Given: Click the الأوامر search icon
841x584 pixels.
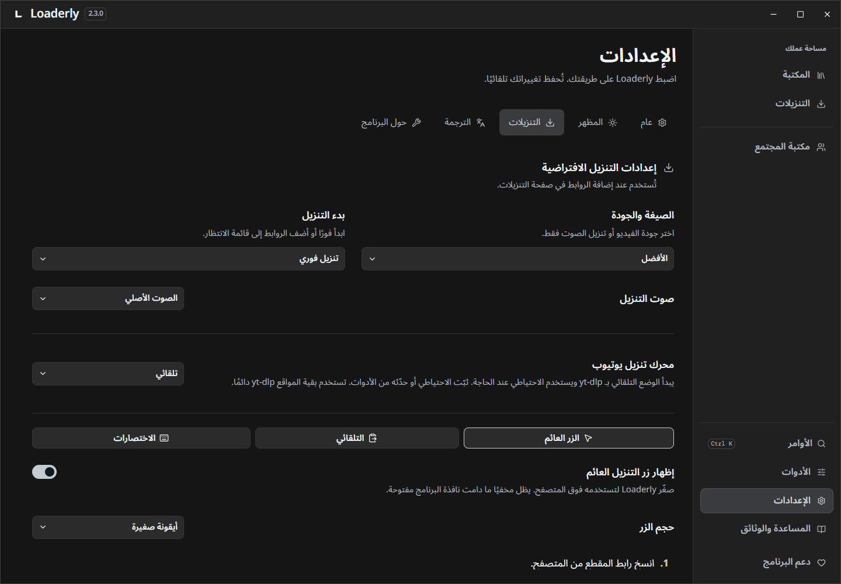Looking at the screenshot, I should point(821,444).
